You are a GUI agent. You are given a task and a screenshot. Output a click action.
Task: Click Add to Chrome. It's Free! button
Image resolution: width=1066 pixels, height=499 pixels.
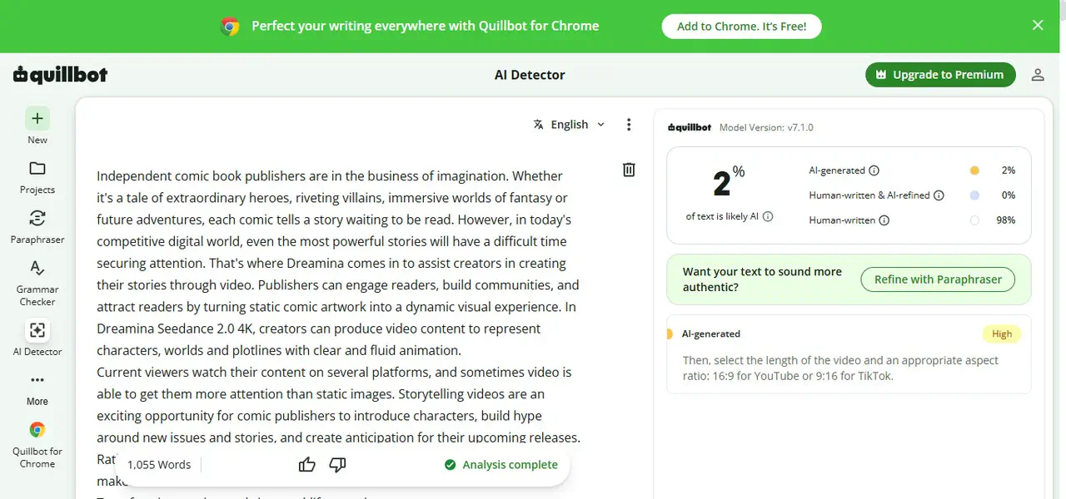coord(741,26)
